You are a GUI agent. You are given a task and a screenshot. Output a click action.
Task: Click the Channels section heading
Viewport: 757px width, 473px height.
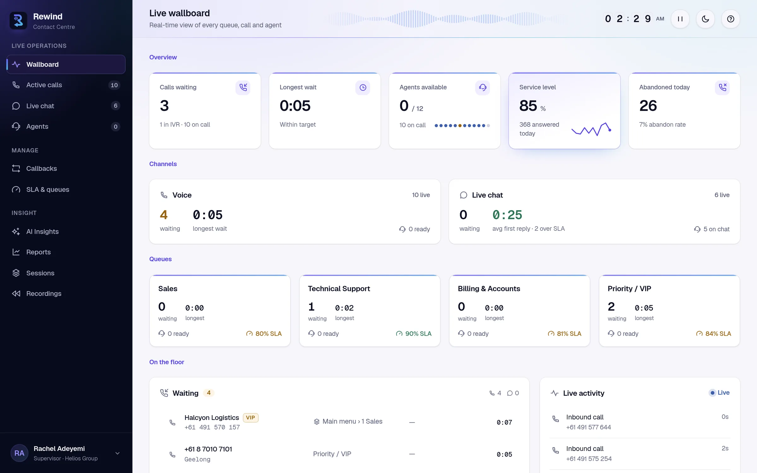[x=163, y=164]
